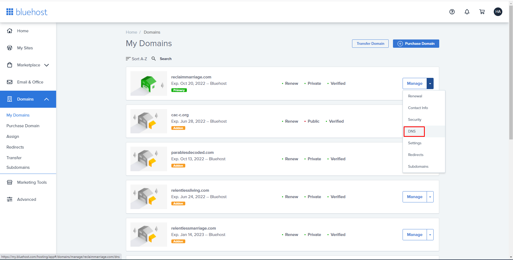Expand the Marketplace sidebar menu

pos(47,65)
